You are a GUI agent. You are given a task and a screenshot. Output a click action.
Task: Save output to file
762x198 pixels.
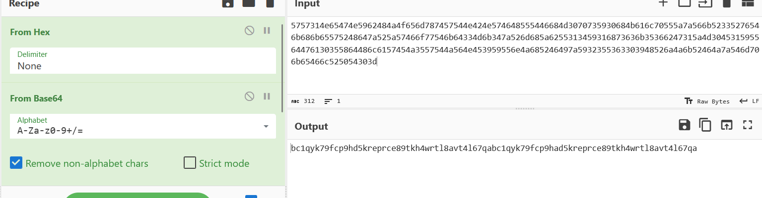(685, 125)
